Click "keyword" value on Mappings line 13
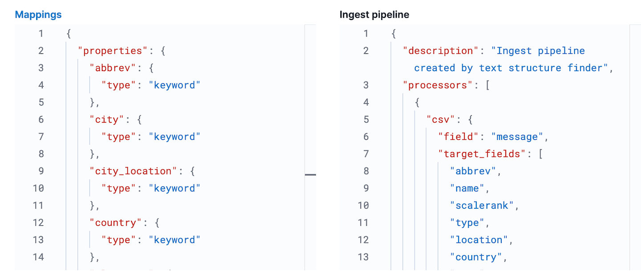Screen dimensions: 641x280 point(174,240)
